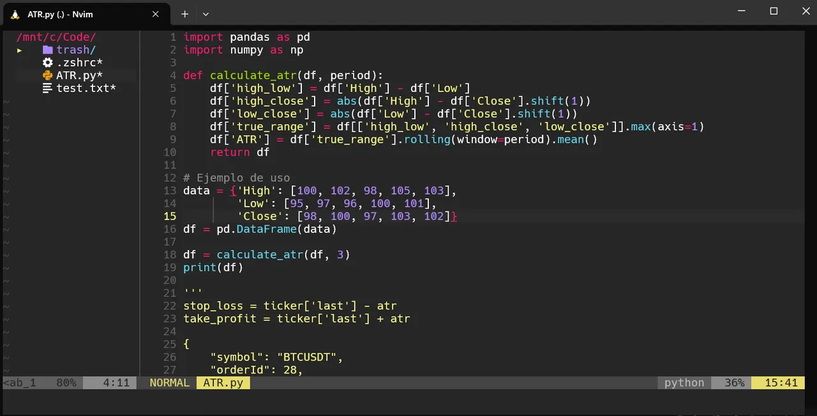Click the '# Ejemplo de uso' comment

pos(236,177)
